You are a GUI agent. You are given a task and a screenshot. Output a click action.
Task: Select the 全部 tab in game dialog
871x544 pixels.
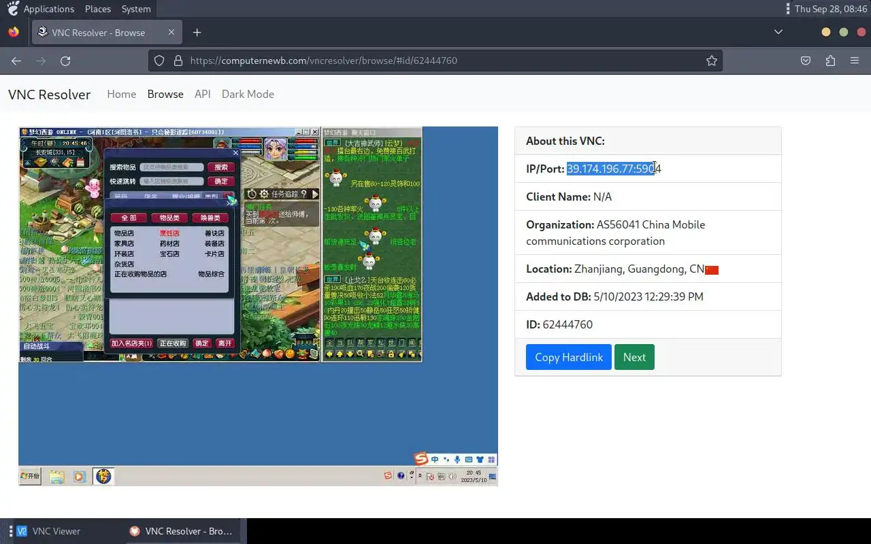coord(129,218)
